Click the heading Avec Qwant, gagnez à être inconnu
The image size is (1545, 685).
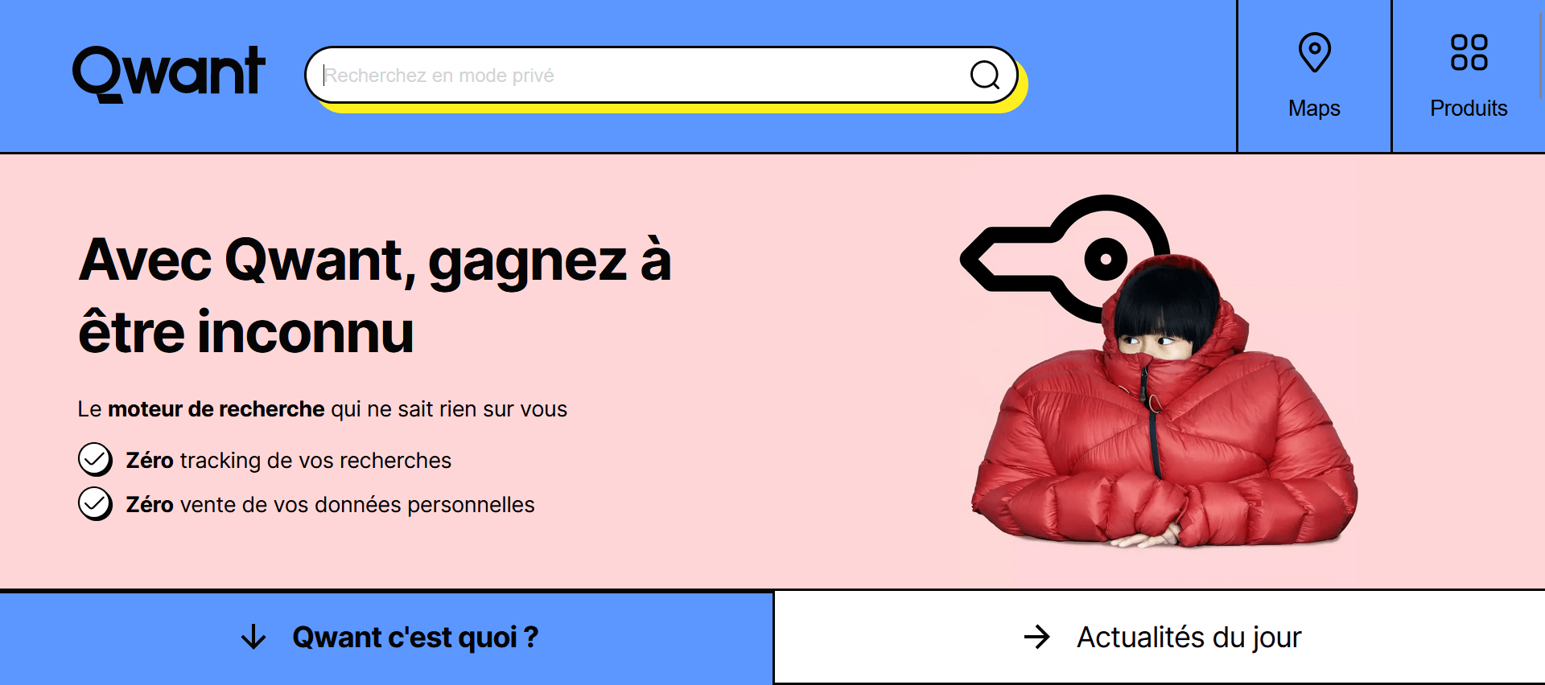[x=375, y=296]
